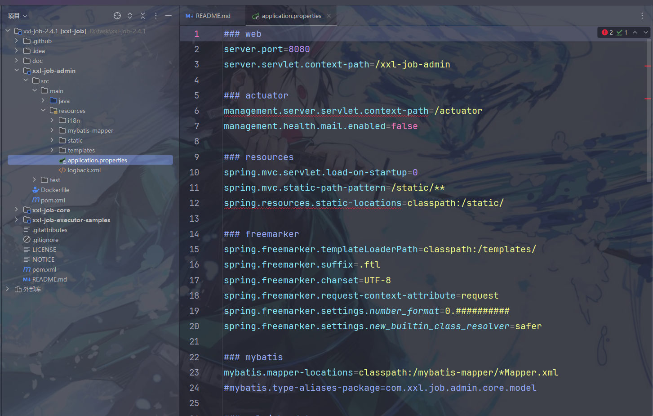Screen dimensions: 653x416
Task: Expand the static folder
Action: point(52,140)
